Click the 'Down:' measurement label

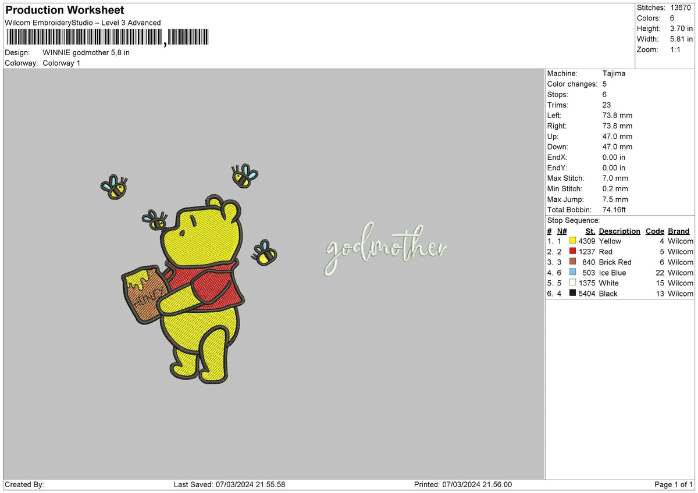(x=558, y=147)
